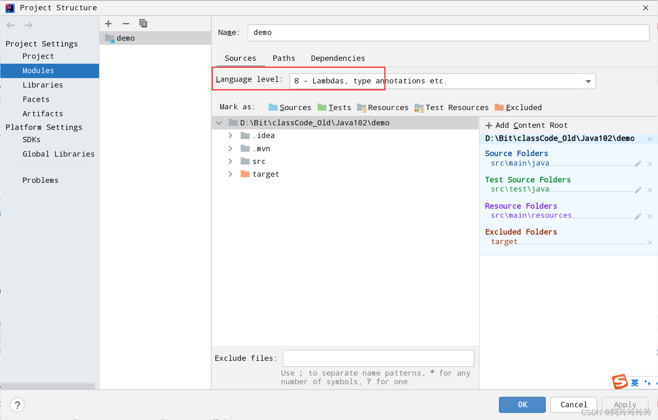
Task: Click the OK button
Action: click(522, 405)
